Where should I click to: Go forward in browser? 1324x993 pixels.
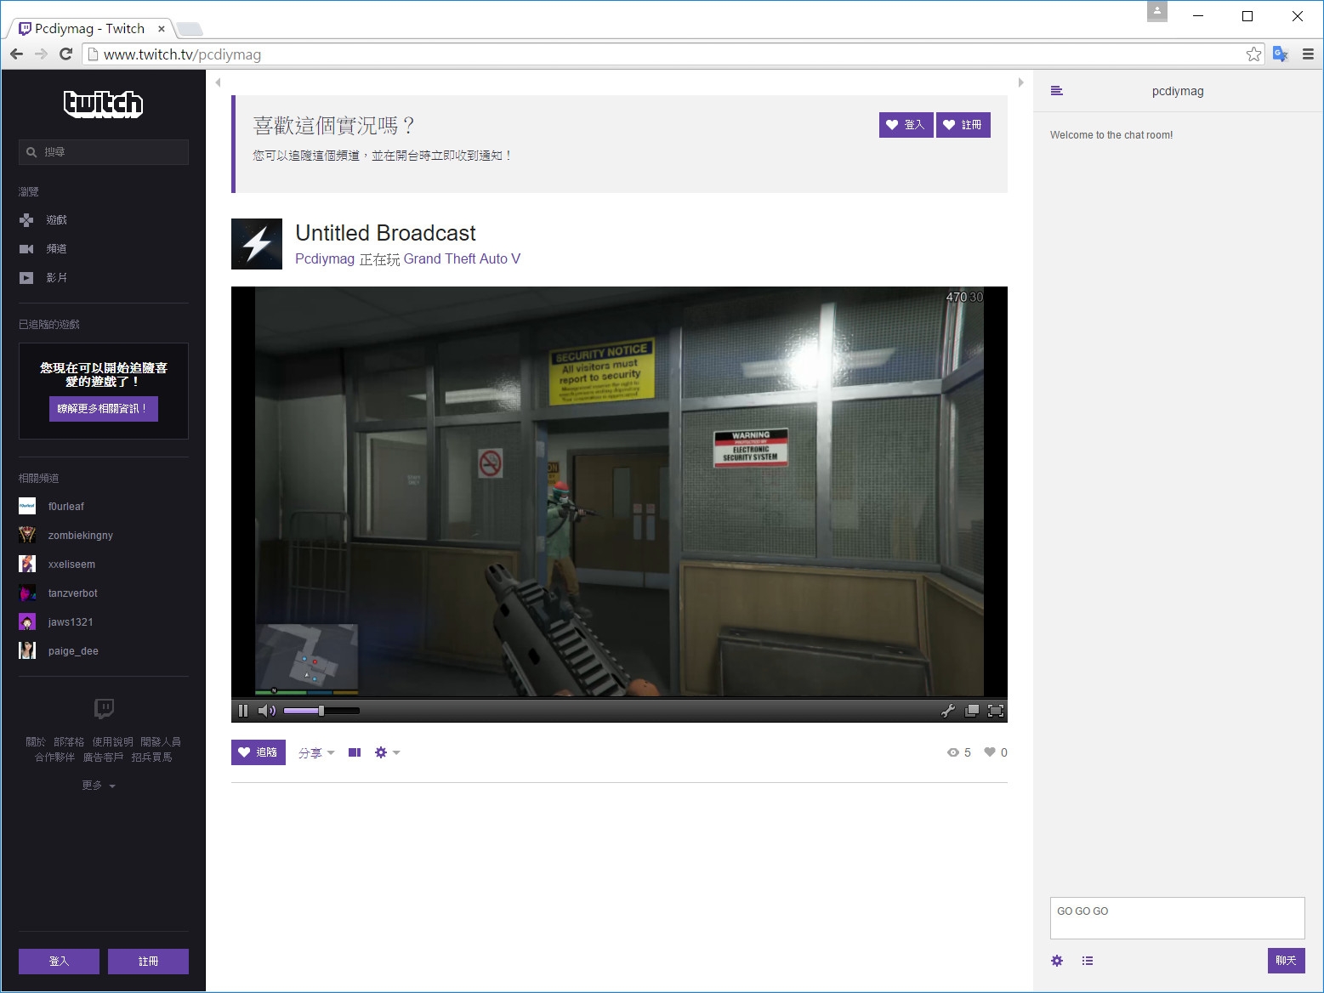(41, 54)
